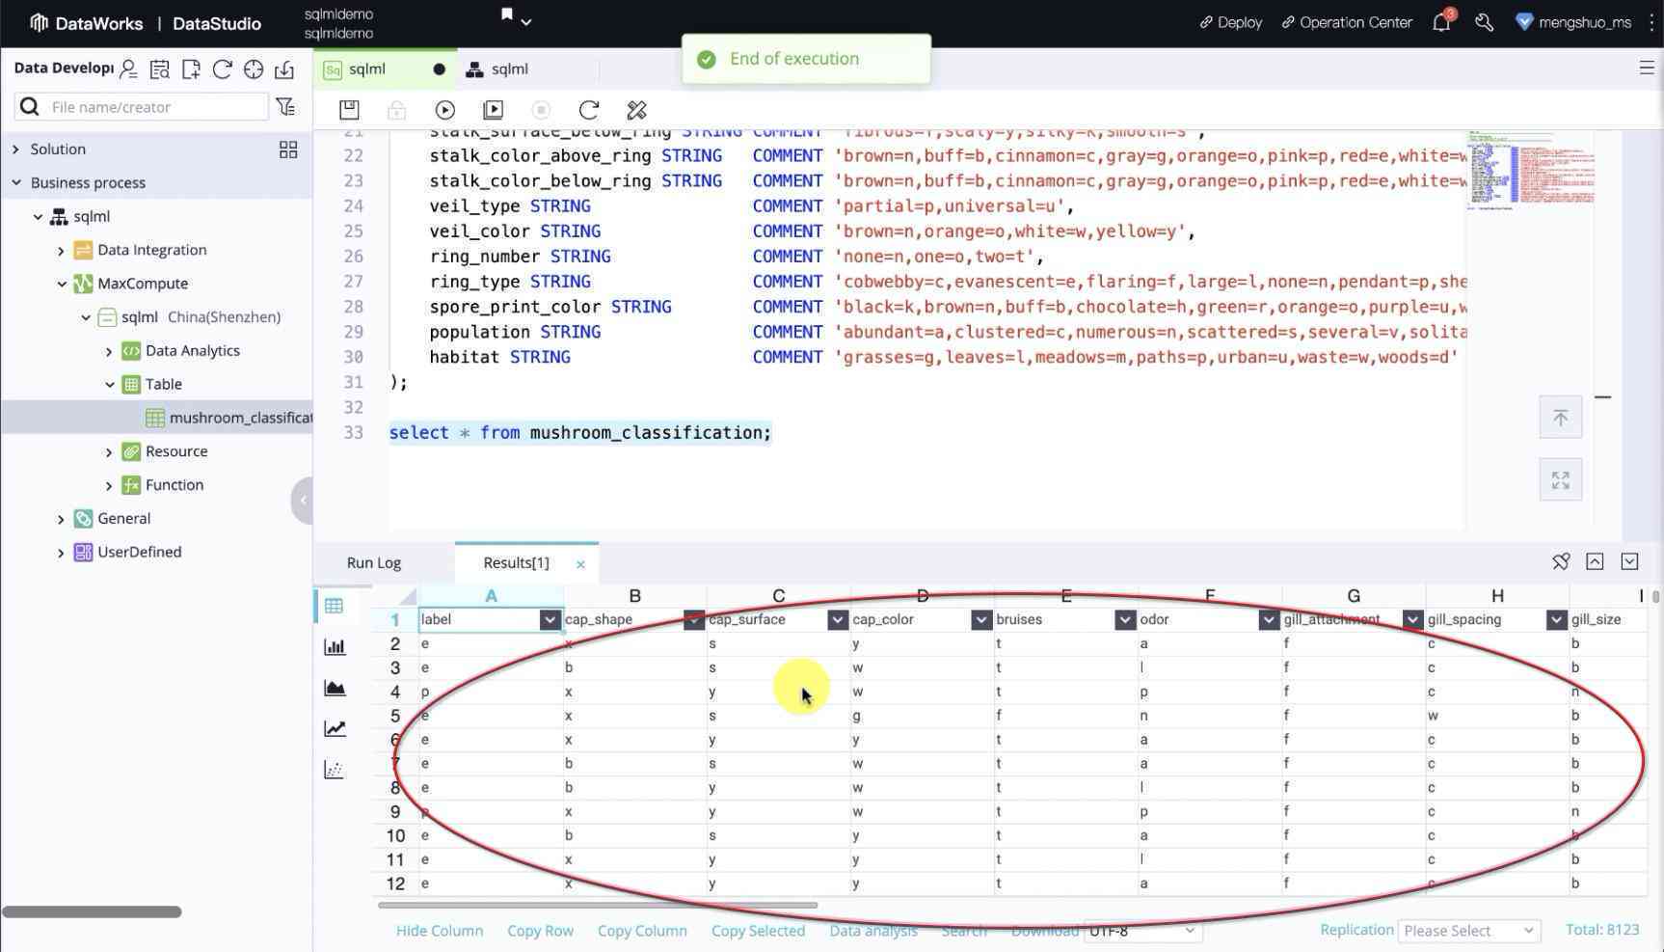The image size is (1664, 952).
Task: Show the results as a line chart
Action: coord(335,728)
